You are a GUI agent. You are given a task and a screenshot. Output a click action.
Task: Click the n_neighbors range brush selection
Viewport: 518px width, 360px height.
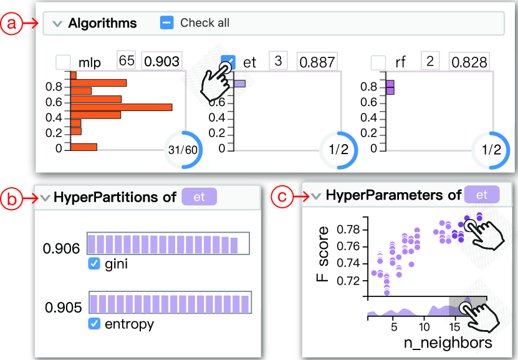coord(462,306)
